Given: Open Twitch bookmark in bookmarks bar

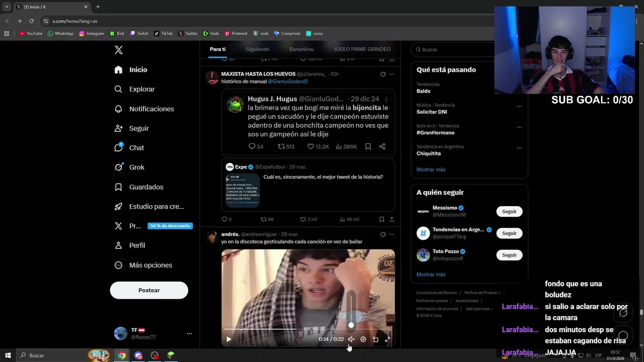Looking at the screenshot, I should point(139,34).
